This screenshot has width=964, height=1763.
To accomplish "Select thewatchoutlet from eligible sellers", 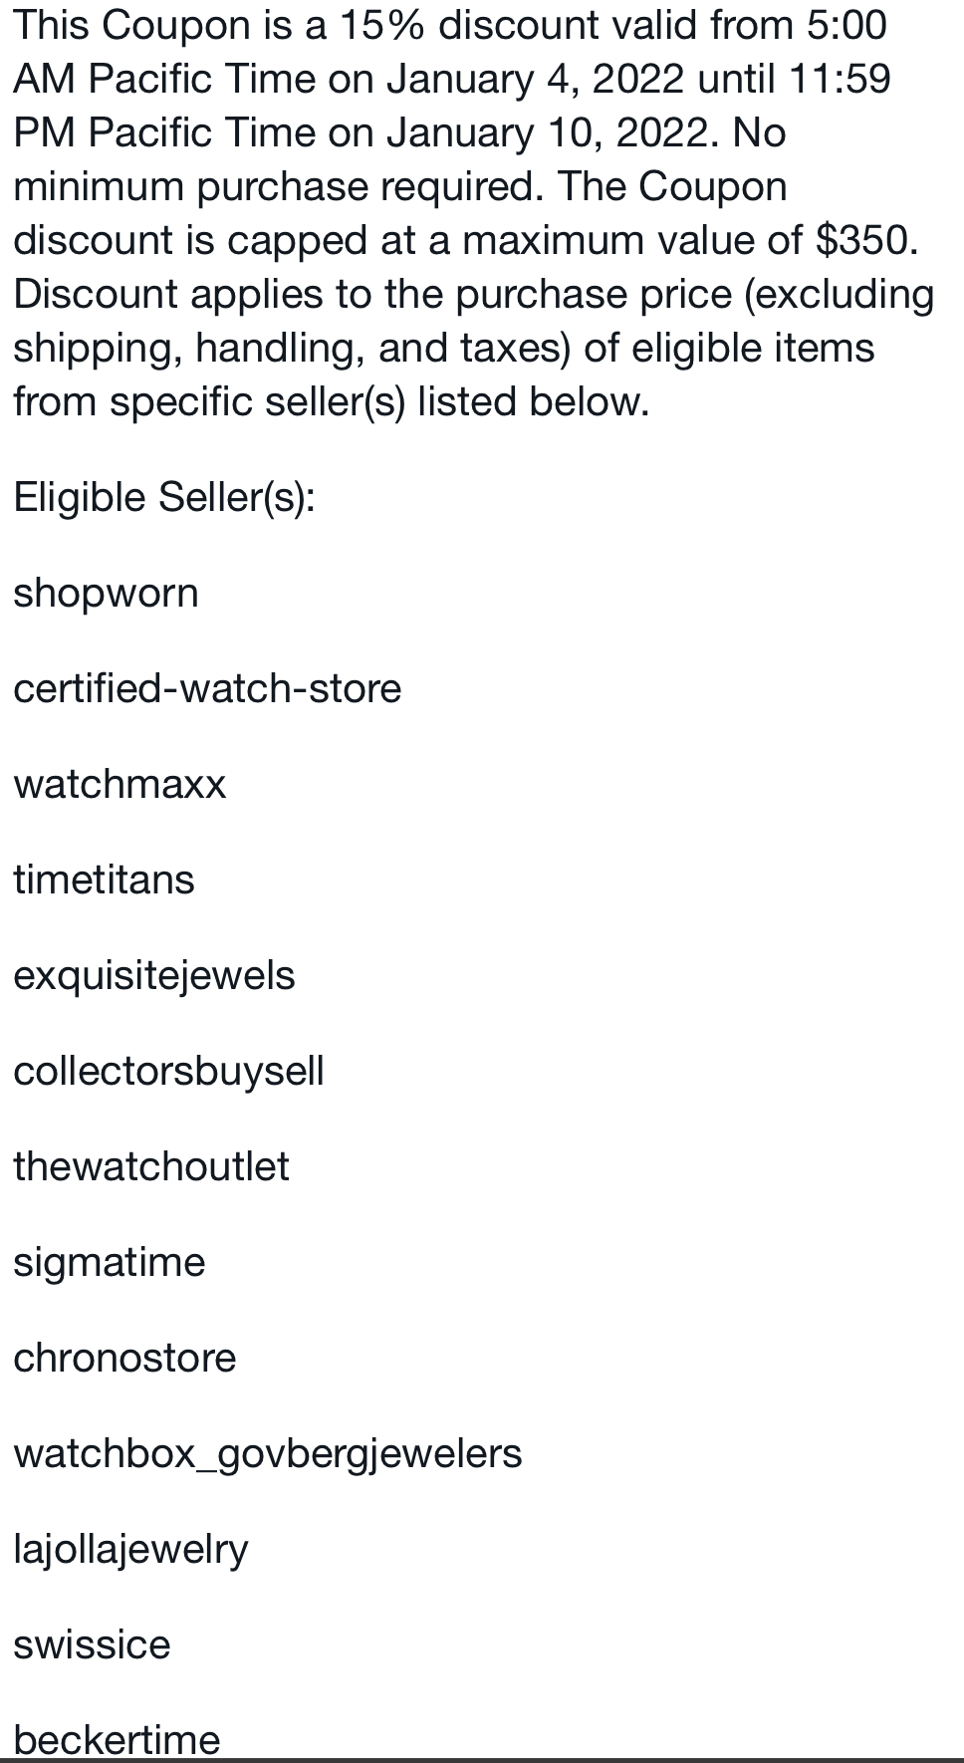I will click(151, 1167).
